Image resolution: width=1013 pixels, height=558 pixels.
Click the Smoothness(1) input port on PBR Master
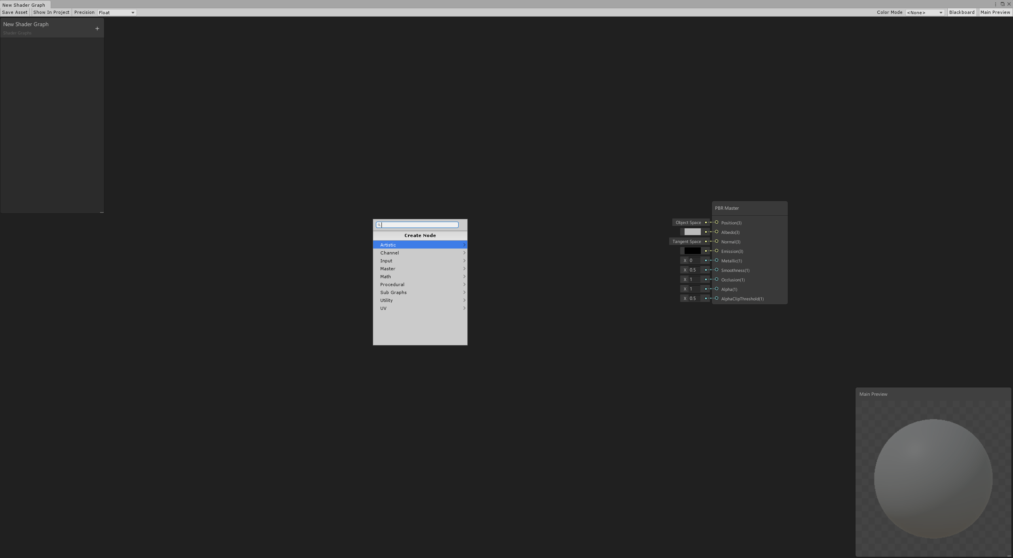(x=717, y=270)
